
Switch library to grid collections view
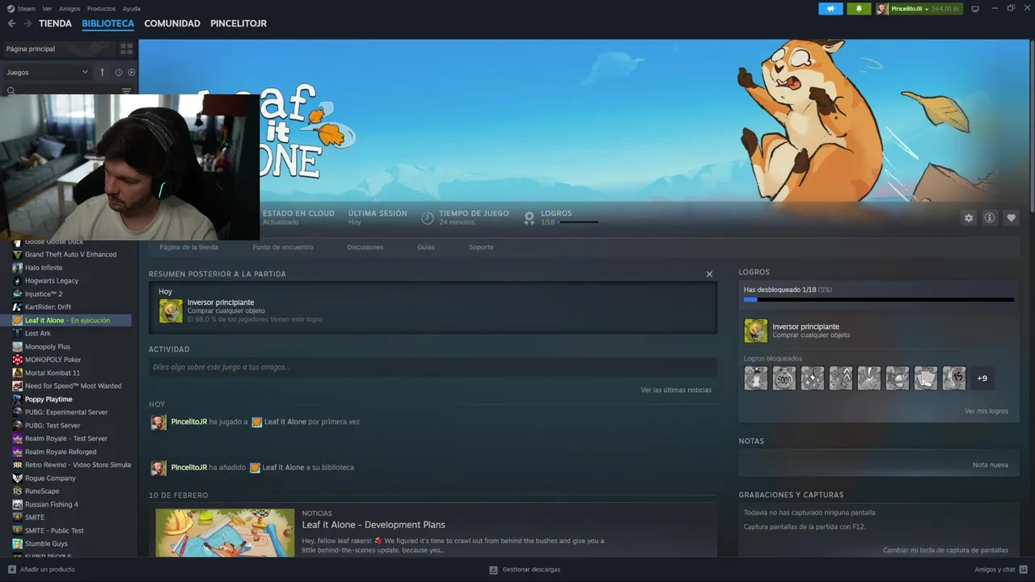pos(126,48)
